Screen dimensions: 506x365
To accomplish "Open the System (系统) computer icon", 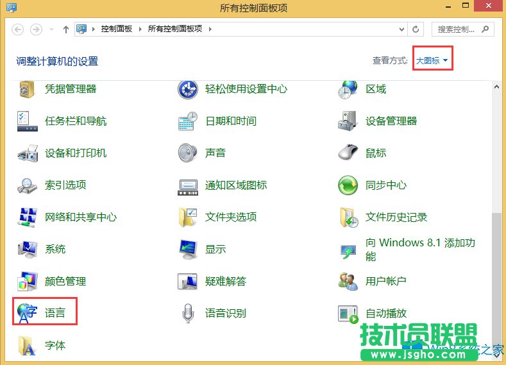I will (28, 250).
